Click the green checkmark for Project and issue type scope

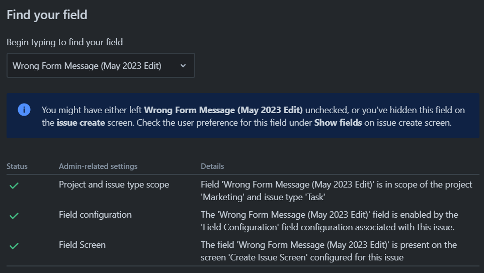coord(14,186)
